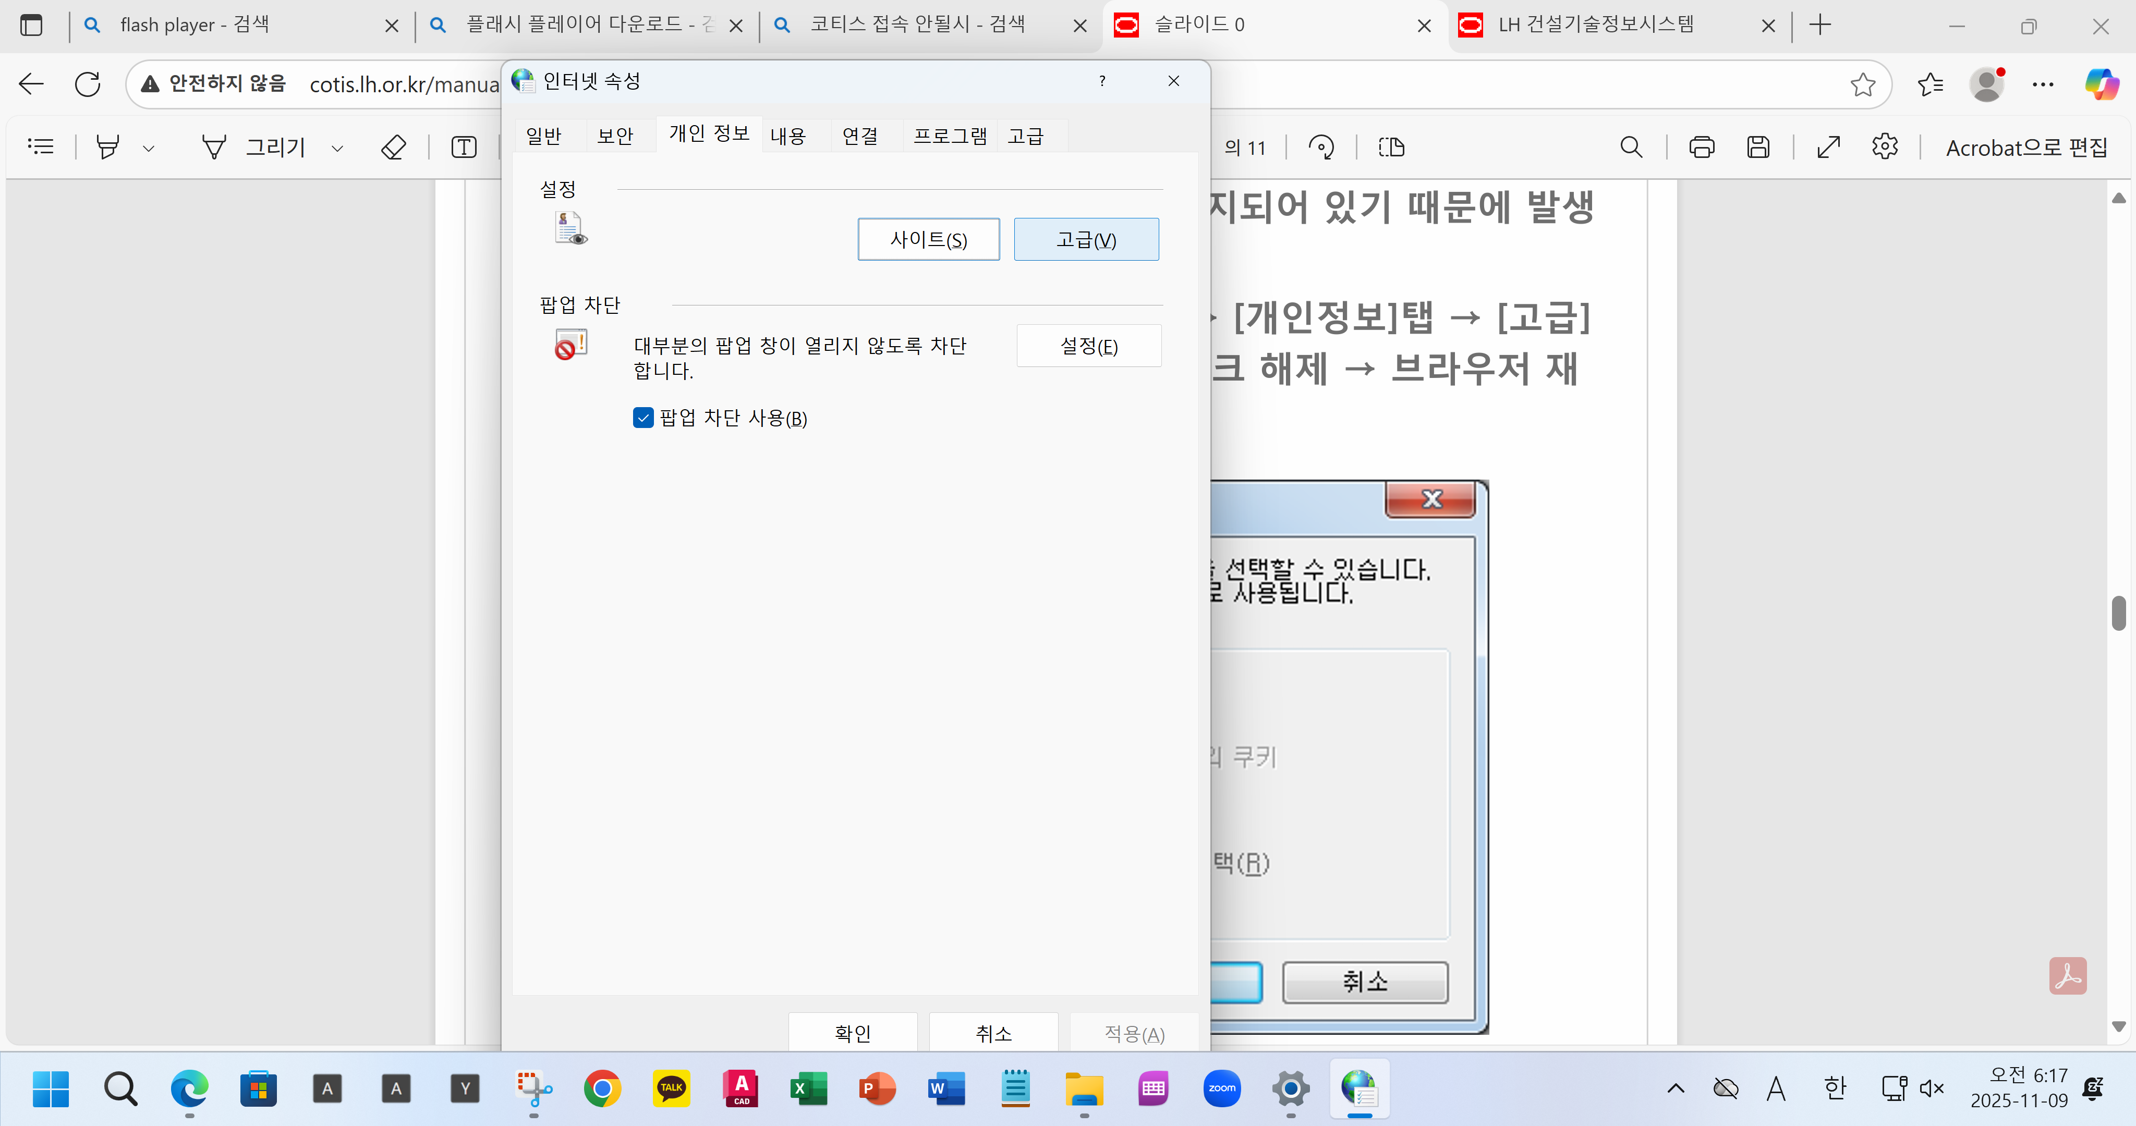
Task: Click the 고급(V) button
Action: point(1086,240)
